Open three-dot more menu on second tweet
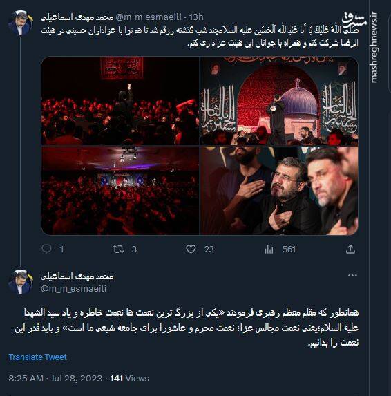 (352, 275)
